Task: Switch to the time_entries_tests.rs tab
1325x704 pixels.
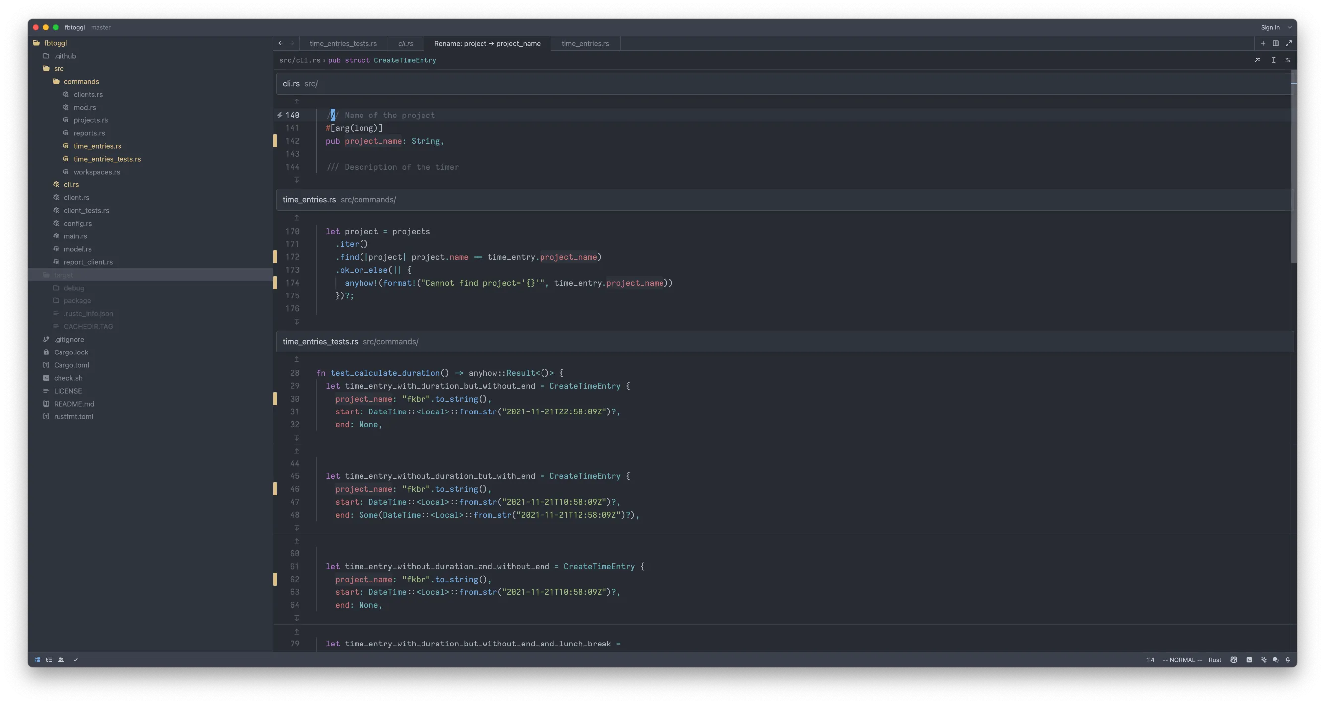Action: (x=343, y=43)
